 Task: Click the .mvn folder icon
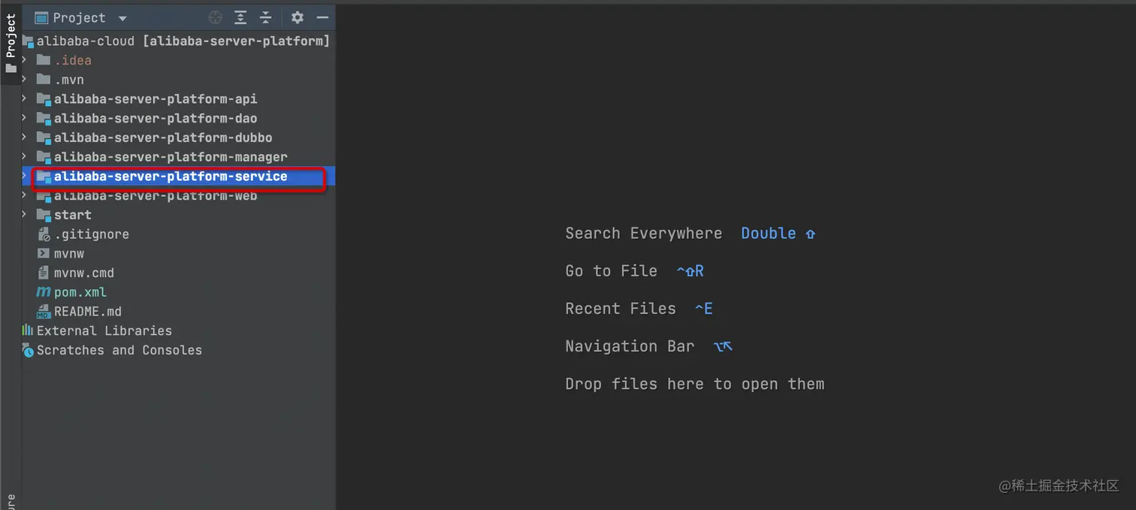pos(44,80)
